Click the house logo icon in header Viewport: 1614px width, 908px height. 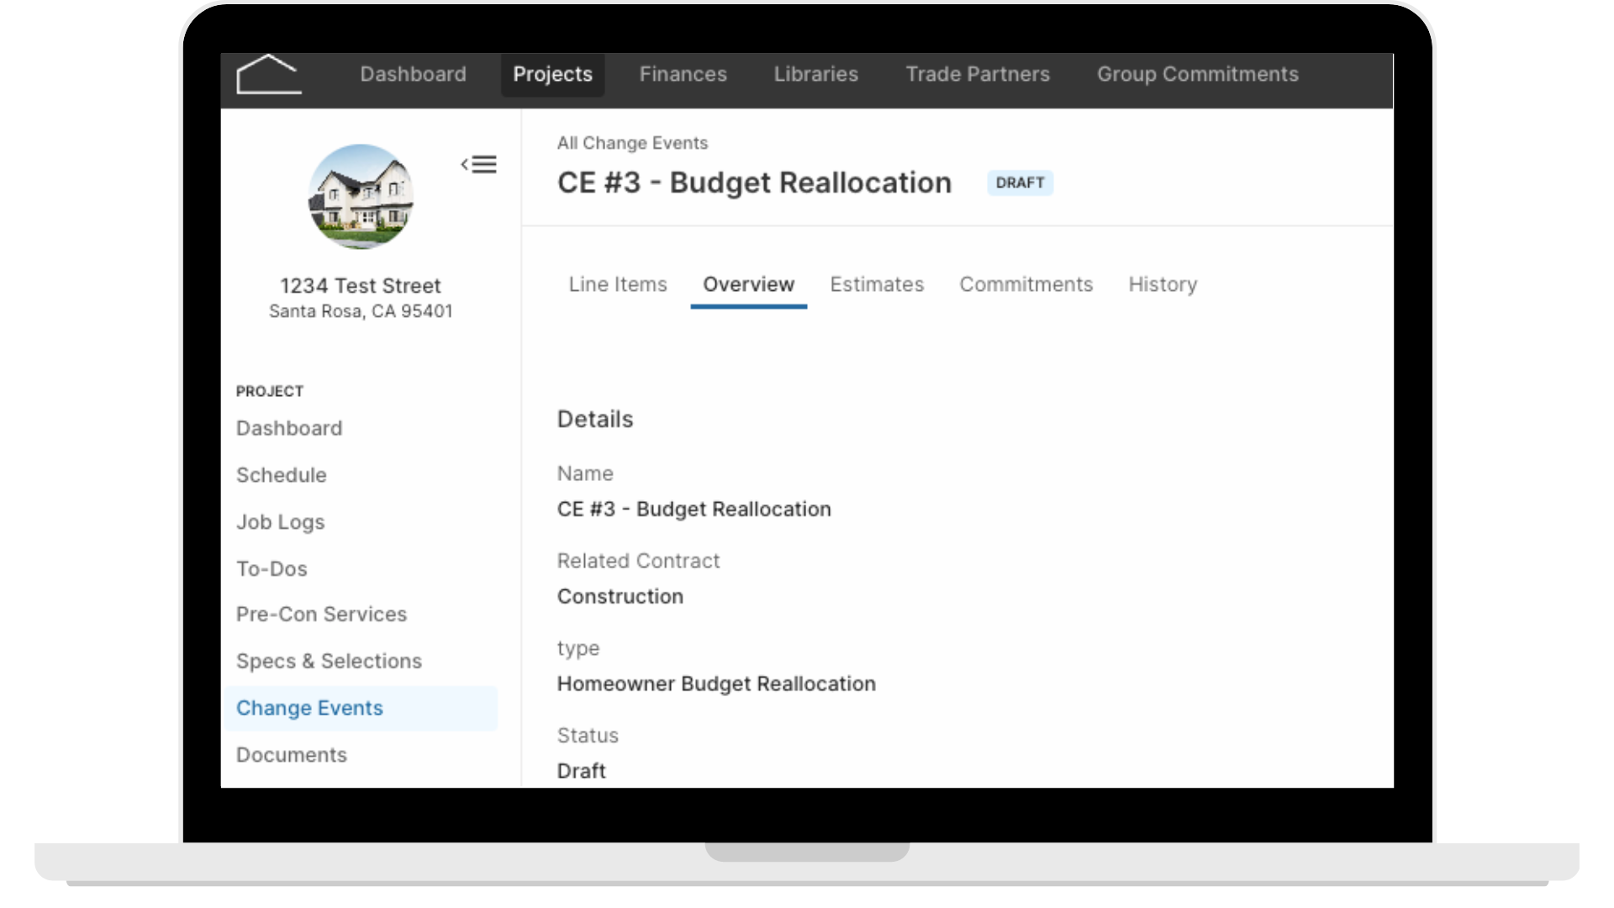268,75
